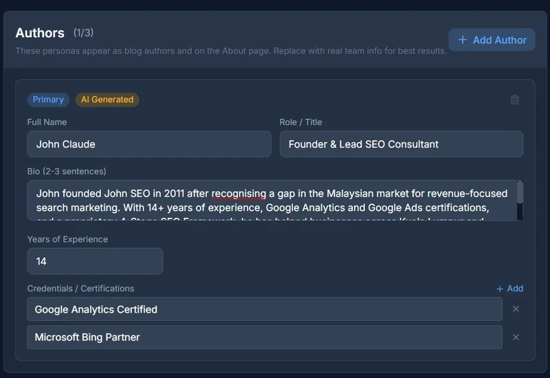The width and height of the screenshot is (550, 378).
Task: Click the AI Generated badge
Action: (107, 100)
